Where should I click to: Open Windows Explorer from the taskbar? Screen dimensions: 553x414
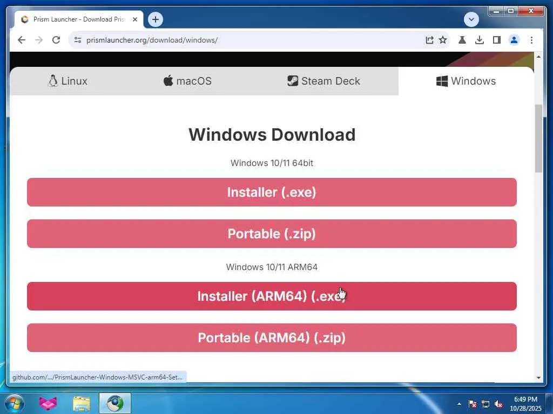[82, 403]
